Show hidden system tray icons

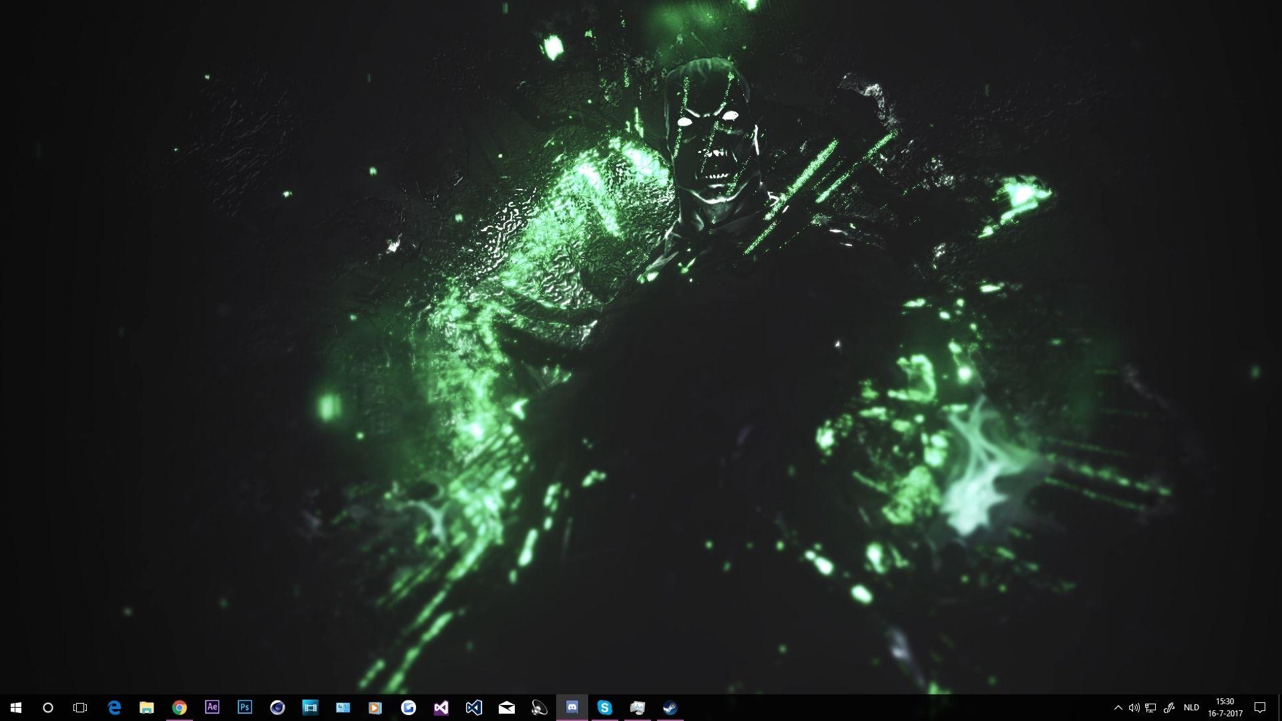(1118, 708)
